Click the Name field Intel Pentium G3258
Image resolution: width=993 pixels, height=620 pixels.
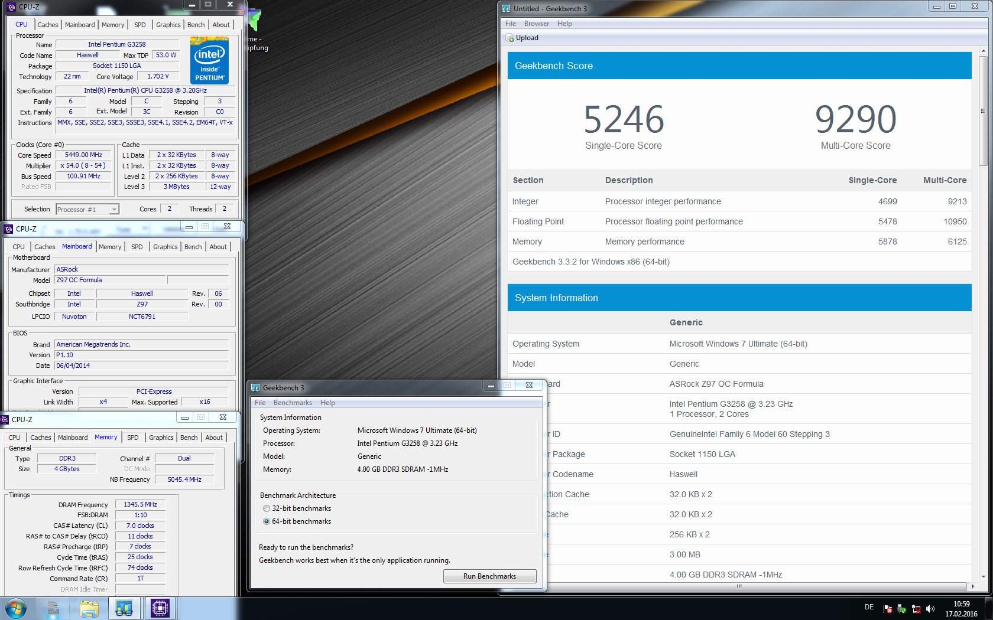pyautogui.click(x=117, y=44)
